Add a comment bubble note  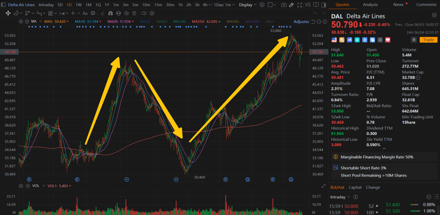pos(93,13)
